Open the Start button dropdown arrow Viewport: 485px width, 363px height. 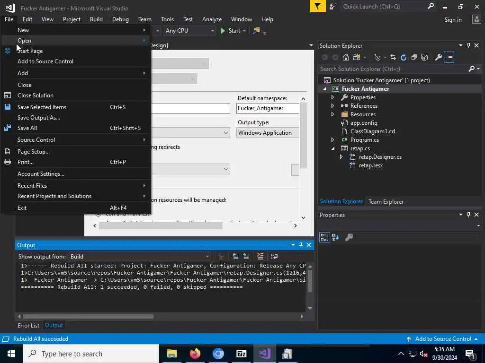(244, 31)
